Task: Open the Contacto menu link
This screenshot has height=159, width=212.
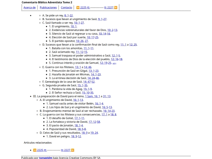Action: click(x=66, y=7)
